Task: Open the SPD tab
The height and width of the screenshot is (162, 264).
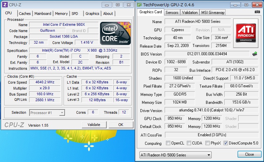Action: pyautogui.click(x=75, y=14)
